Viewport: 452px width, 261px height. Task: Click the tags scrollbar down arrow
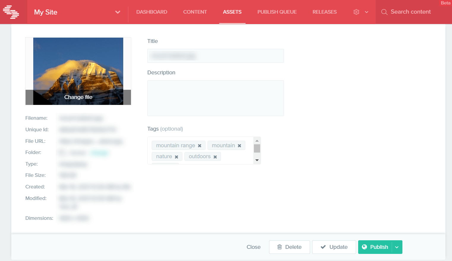[257, 160]
